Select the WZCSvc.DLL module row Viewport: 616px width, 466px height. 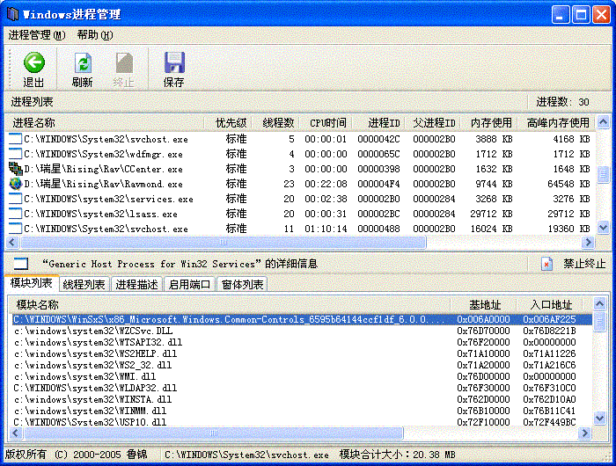(301, 331)
